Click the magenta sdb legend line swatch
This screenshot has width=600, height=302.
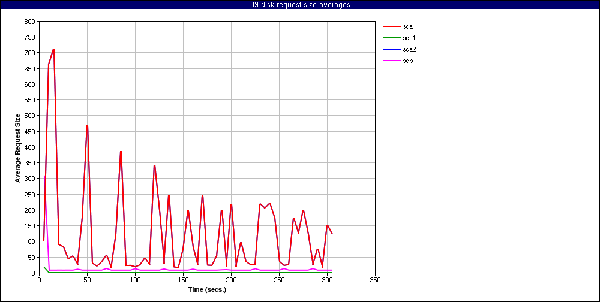point(391,61)
